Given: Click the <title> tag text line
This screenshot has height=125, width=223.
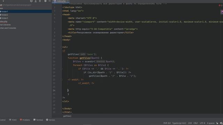Looking at the screenshot, I should pyautogui.click(x=101, y=33).
